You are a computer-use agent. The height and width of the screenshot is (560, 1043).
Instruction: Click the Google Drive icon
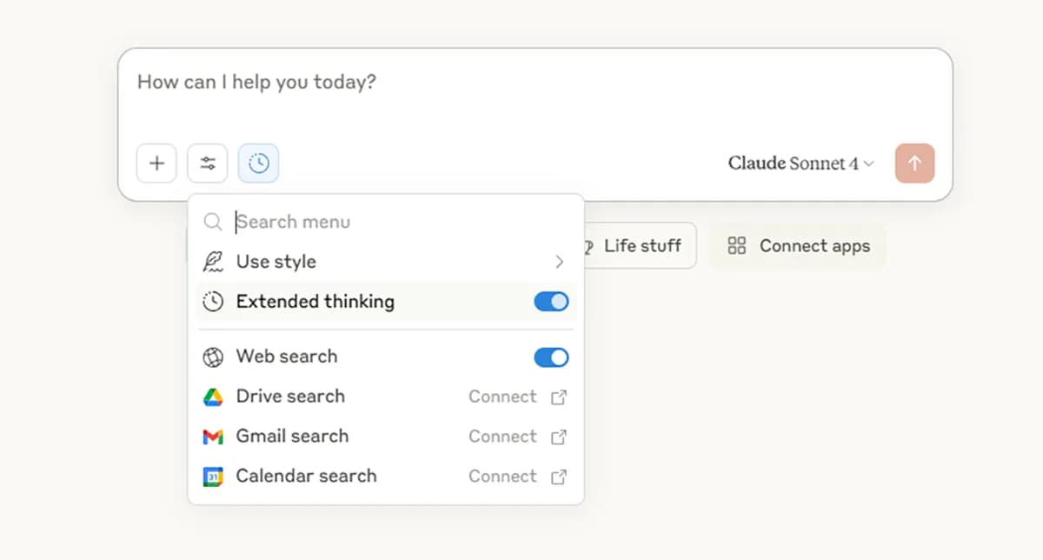(213, 397)
